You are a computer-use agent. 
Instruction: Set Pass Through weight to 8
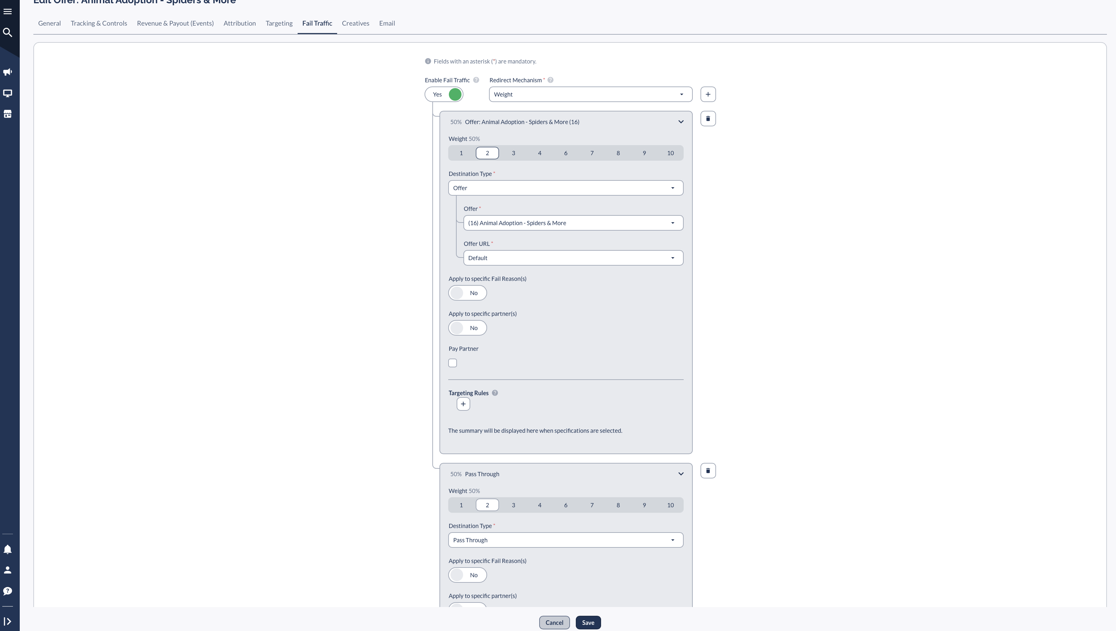pos(618,505)
